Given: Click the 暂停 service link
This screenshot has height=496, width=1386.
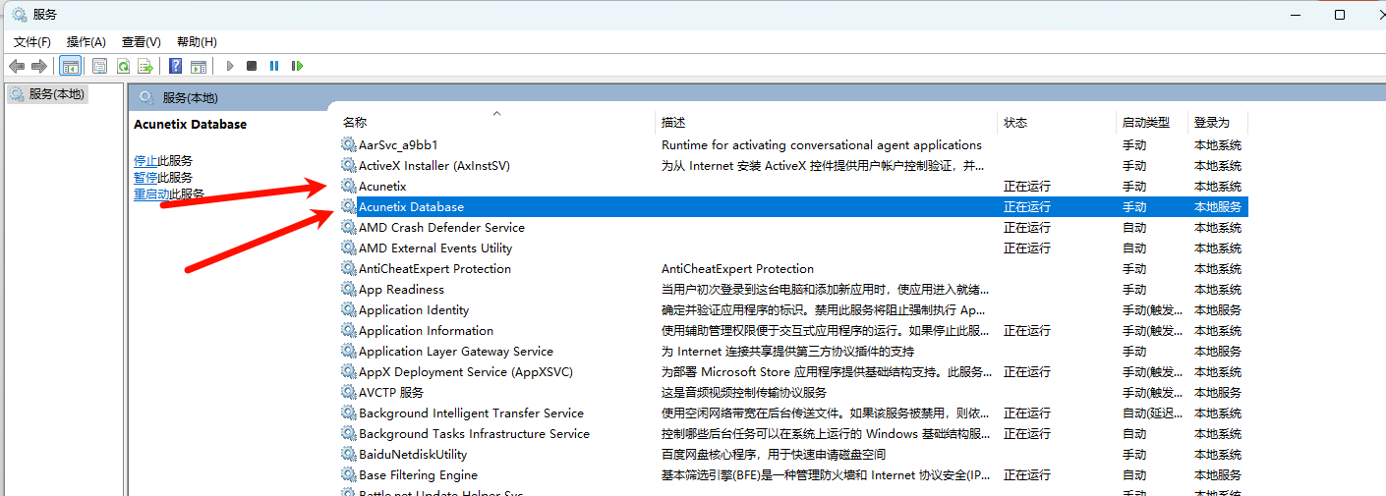Looking at the screenshot, I should (145, 178).
